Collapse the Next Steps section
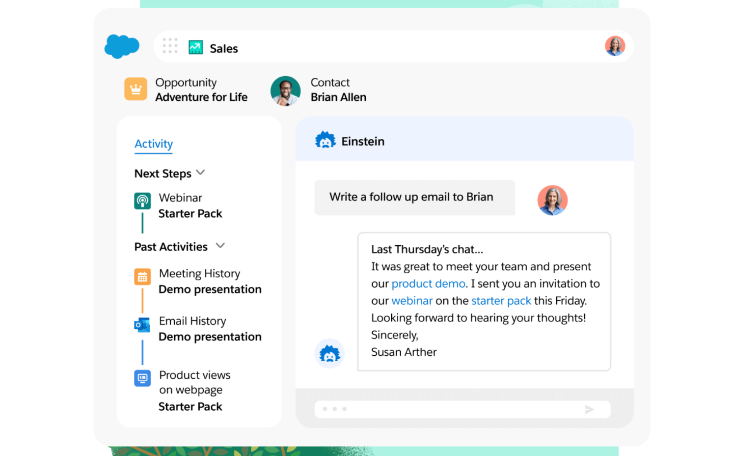 tap(201, 173)
